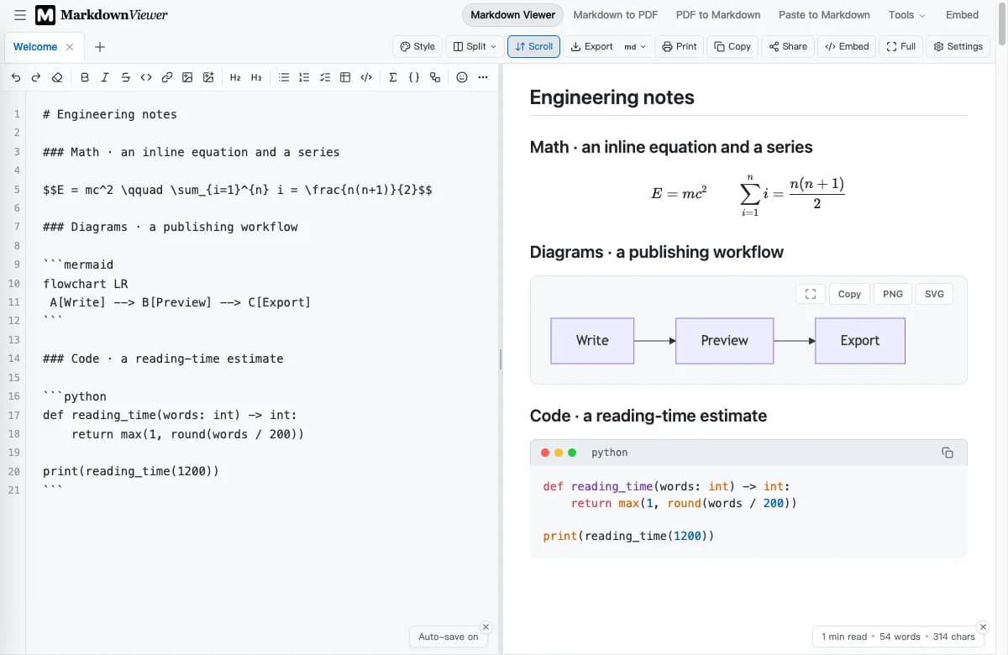The image size is (1008, 655).
Task: Open the hamburger menu
Action: click(20, 15)
